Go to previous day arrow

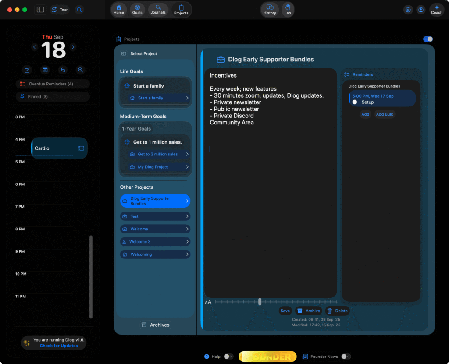coord(34,47)
